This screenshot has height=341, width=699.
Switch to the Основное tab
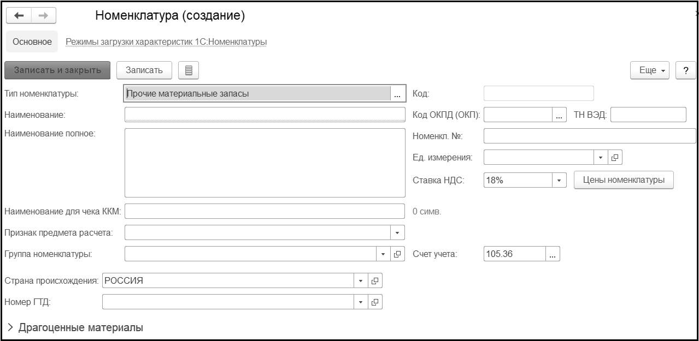pos(32,42)
